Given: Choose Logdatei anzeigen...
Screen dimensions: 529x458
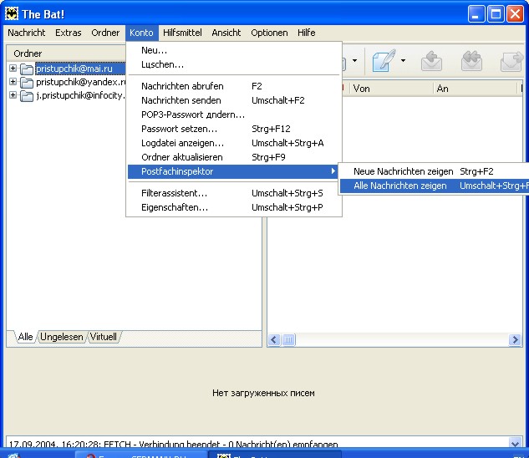Looking at the screenshot, I should (234, 143).
